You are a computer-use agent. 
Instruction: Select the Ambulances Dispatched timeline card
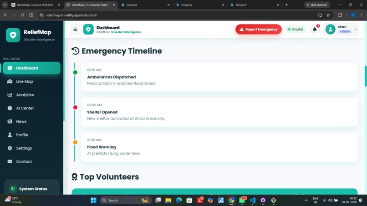219,77
